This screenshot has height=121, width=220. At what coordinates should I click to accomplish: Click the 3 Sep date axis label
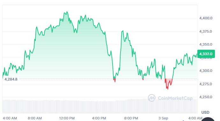[163, 118]
